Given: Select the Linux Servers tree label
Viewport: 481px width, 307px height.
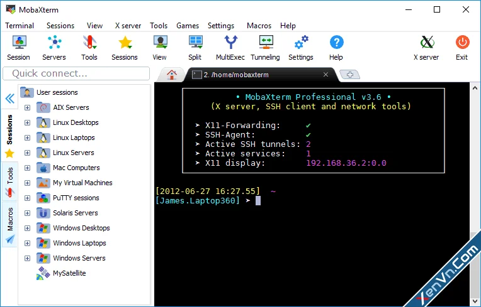Looking at the screenshot, I should click(x=73, y=153).
